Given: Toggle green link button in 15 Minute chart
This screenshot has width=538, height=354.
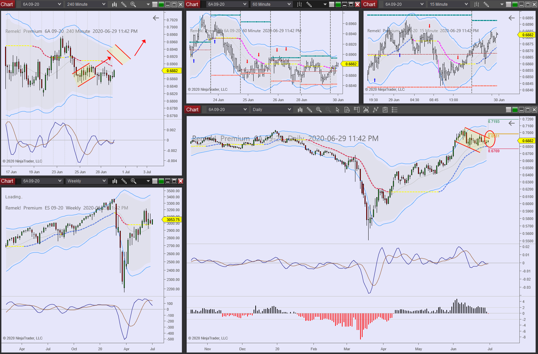Looking at the screenshot, I should point(515,4).
